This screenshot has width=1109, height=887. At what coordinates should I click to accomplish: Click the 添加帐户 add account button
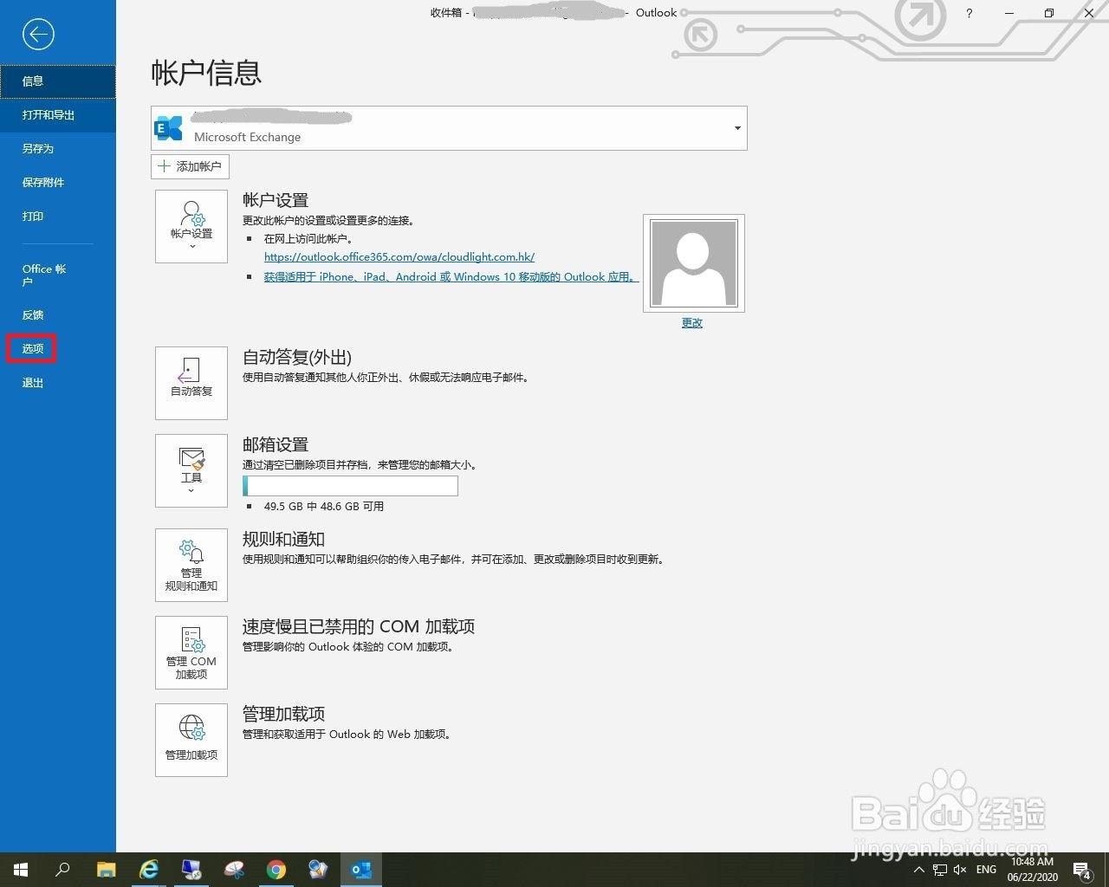[190, 166]
